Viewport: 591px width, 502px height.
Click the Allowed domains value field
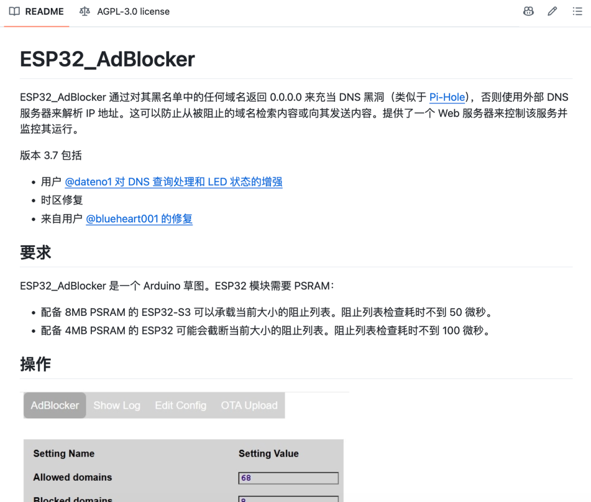[288, 478]
